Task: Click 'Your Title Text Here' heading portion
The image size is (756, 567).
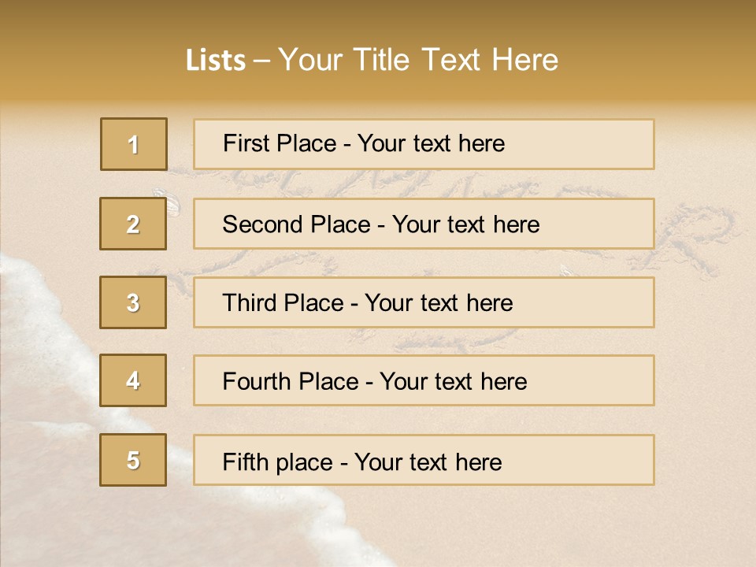Action: coord(418,60)
